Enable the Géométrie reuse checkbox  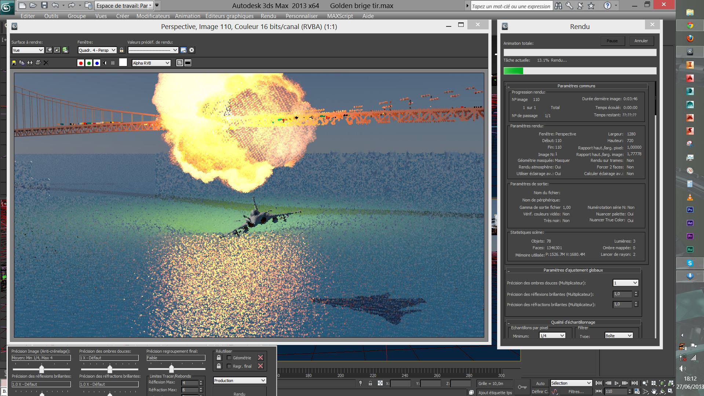(229, 358)
